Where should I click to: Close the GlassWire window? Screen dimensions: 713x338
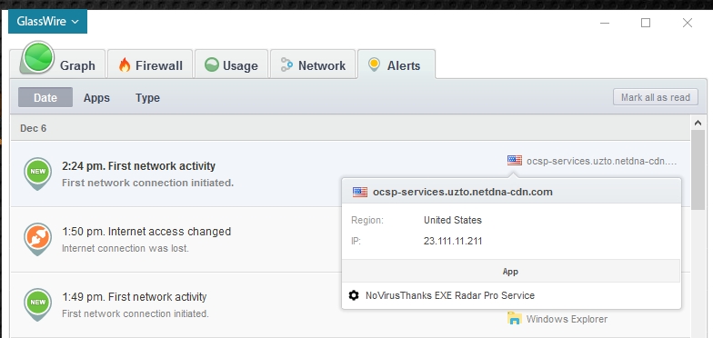688,22
